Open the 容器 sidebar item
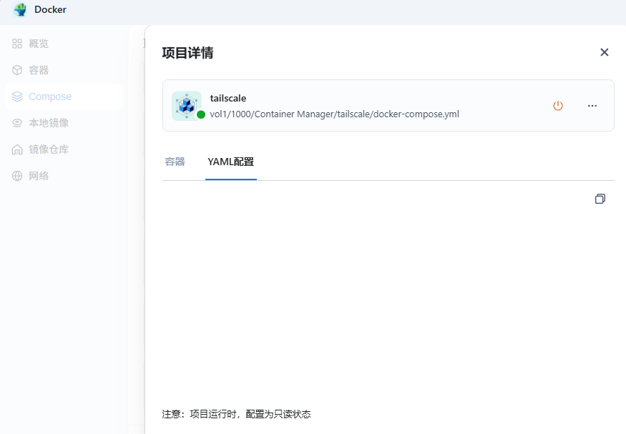The height and width of the screenshot is (434, 626). point(64,70)
